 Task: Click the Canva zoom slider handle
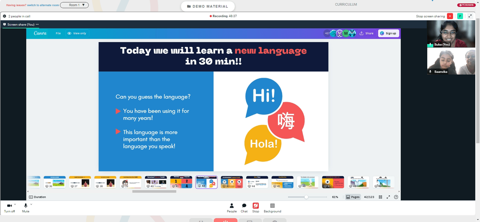(306, 197)
